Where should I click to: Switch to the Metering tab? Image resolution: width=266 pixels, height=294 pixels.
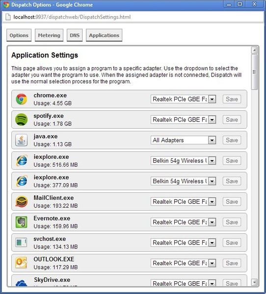pyautogui.click(x=49, y=35)
